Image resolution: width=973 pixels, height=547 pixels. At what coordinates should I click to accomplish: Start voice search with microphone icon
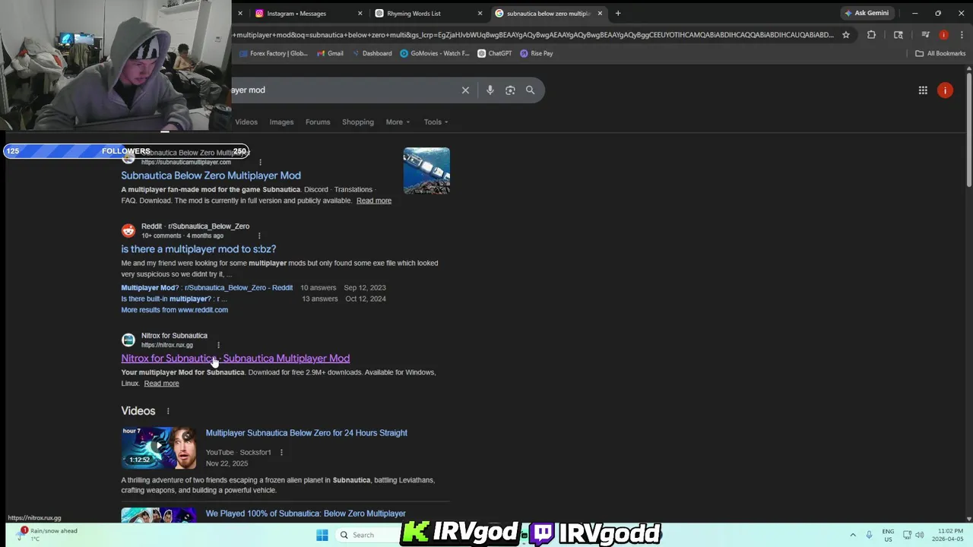[x=490, y=90]
